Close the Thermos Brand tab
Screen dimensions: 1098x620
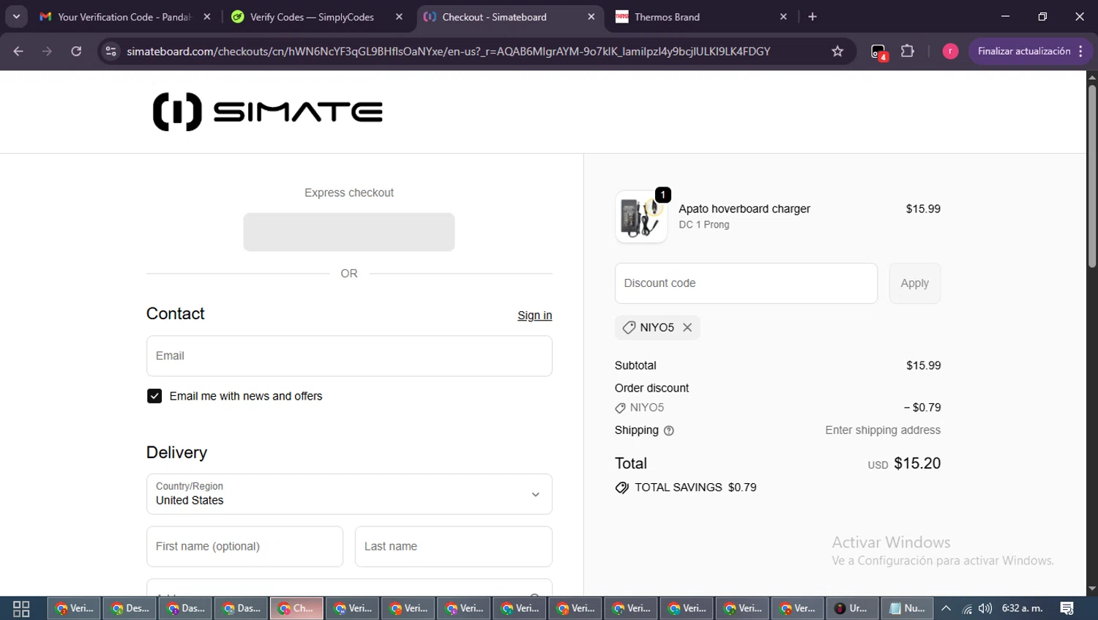(x=783, y=16)
